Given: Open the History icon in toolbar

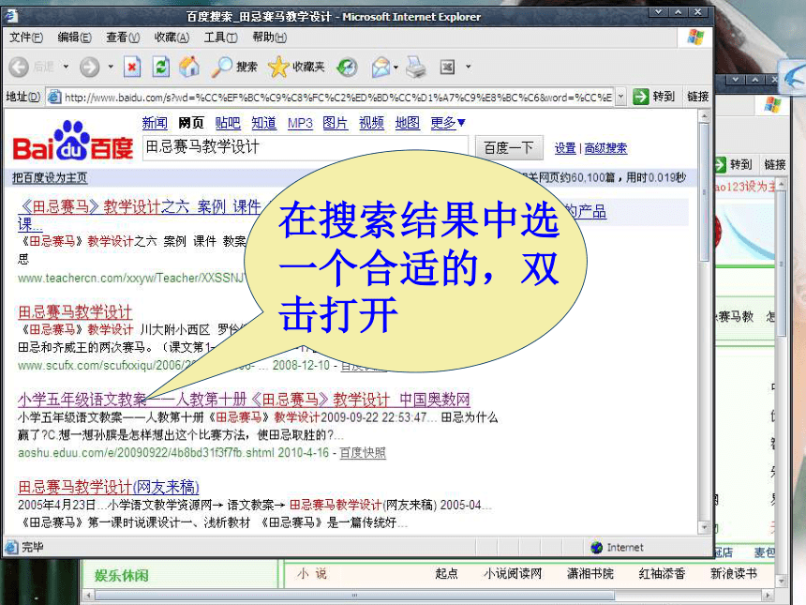Looking at the screenshot, I should point(347,67).
